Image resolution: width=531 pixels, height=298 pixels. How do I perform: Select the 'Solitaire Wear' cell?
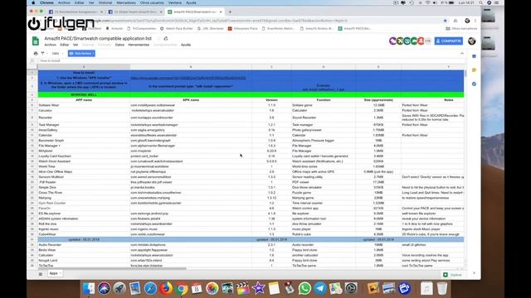[x=84, y=105]
